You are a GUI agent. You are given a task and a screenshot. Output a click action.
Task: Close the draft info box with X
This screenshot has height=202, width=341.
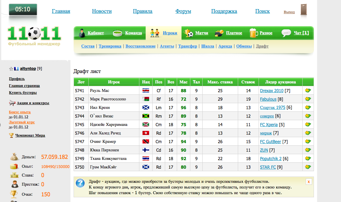(x=309, y=182)
